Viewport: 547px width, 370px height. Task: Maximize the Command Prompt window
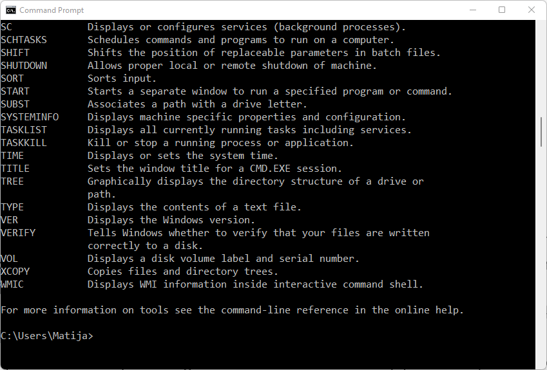pyautogui.click(x=502, y=10)
